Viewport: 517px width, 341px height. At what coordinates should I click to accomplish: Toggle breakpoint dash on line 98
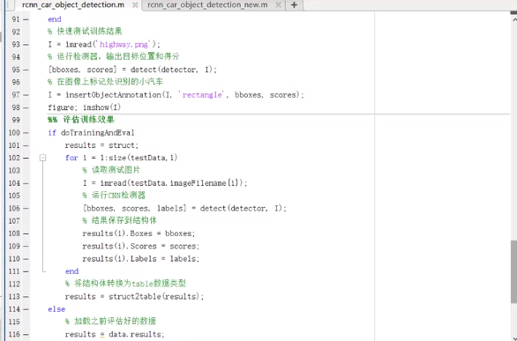(x=26, y=107)
